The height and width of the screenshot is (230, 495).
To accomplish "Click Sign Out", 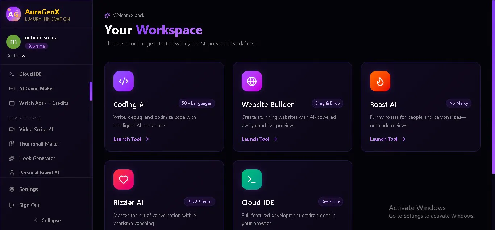I will (x=46, y=205).
